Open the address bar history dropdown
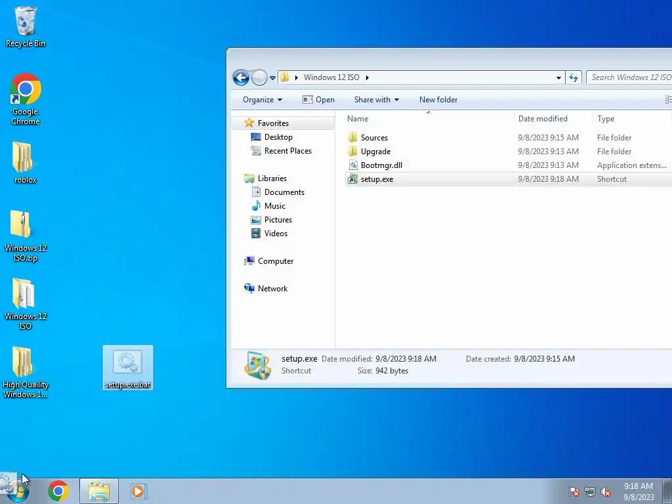The image size is (672, 504). (558, 77)
